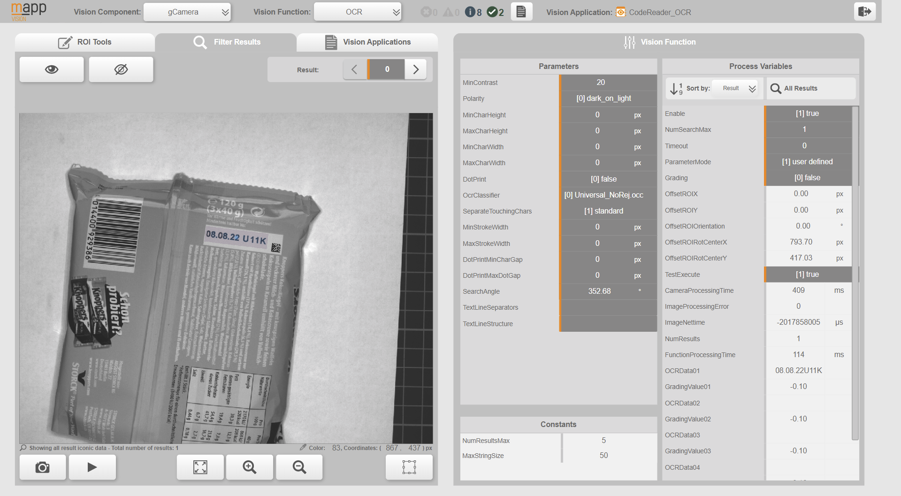Zoom out of the image
The height and width of the screenshot is (496, 901).
299,467
